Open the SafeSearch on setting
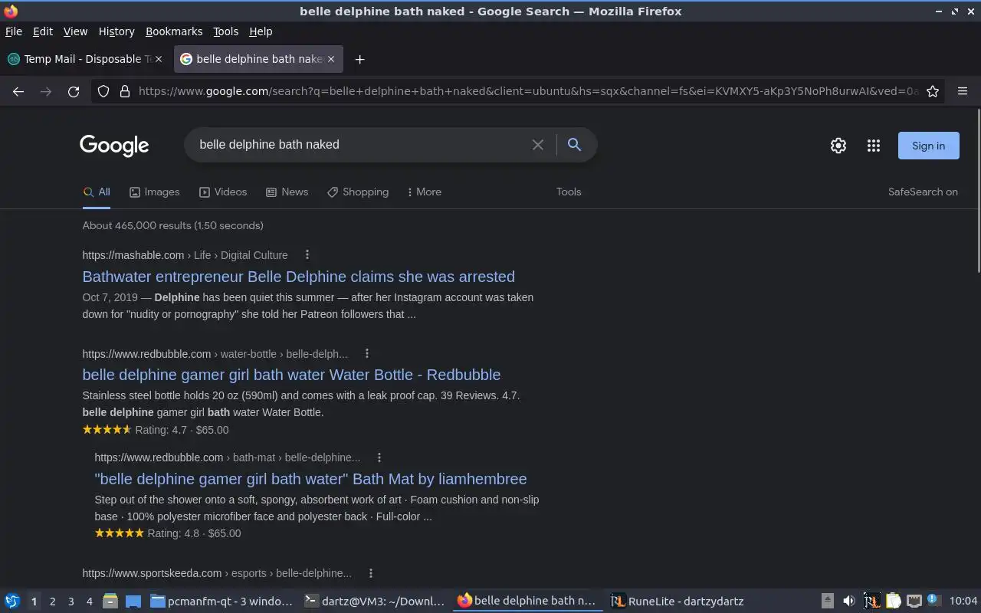The height and width of the screenshot is (613, 981). pyautogui.click(x=923, y=192)
